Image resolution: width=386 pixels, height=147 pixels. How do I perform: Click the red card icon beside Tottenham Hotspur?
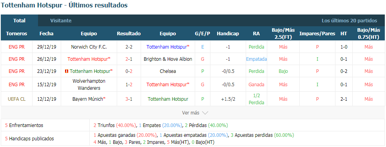click(x=66, y=71)
